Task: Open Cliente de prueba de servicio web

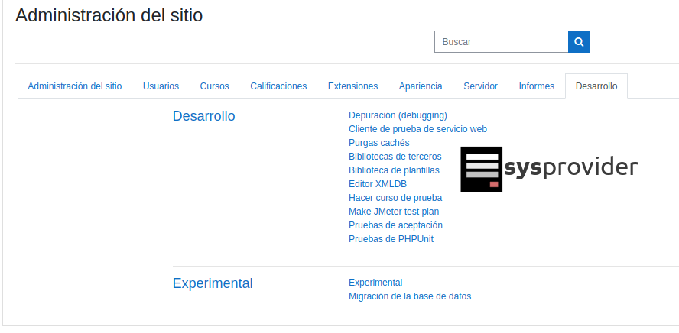Action: click(417, 129)
